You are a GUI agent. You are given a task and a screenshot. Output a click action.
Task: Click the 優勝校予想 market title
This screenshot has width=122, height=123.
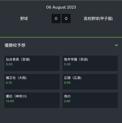(x=15, y=45)
